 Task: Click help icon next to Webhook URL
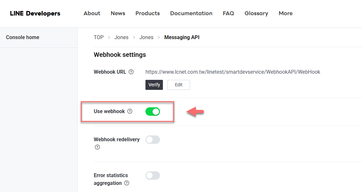pyautogui.click(x=131, y=72)
